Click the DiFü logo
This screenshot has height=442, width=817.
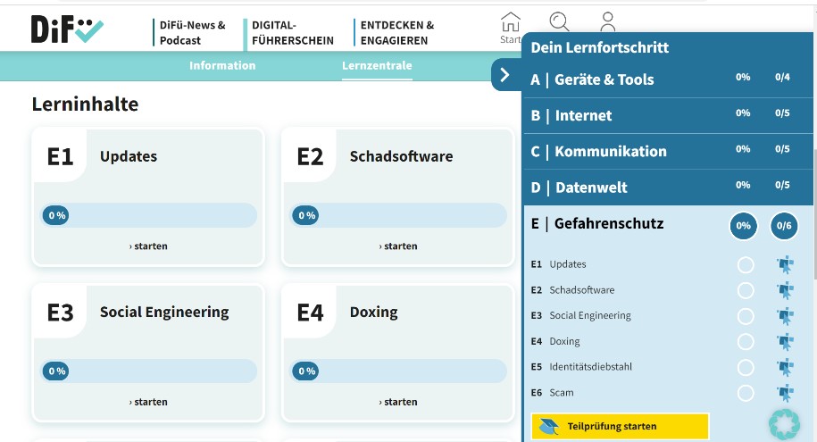click(68, 29)
